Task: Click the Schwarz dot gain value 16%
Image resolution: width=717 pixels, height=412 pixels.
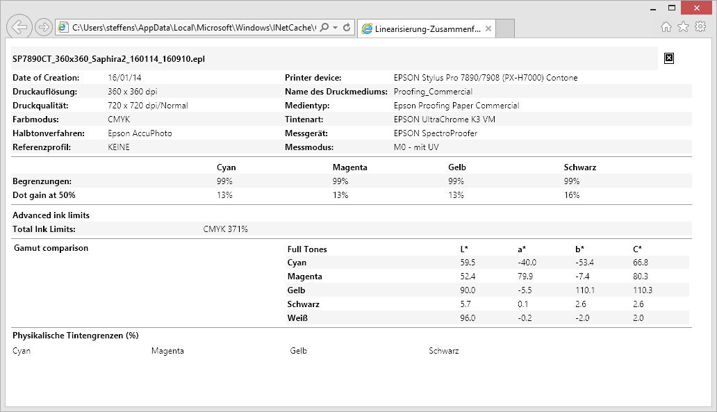Action: coord(572,195)
